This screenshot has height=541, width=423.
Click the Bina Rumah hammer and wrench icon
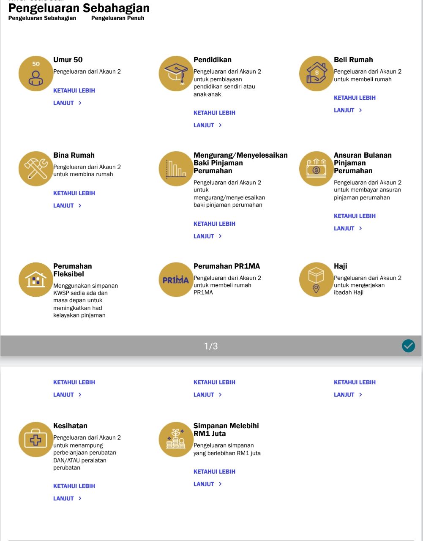pyautogui.click(x=36, y=169)
